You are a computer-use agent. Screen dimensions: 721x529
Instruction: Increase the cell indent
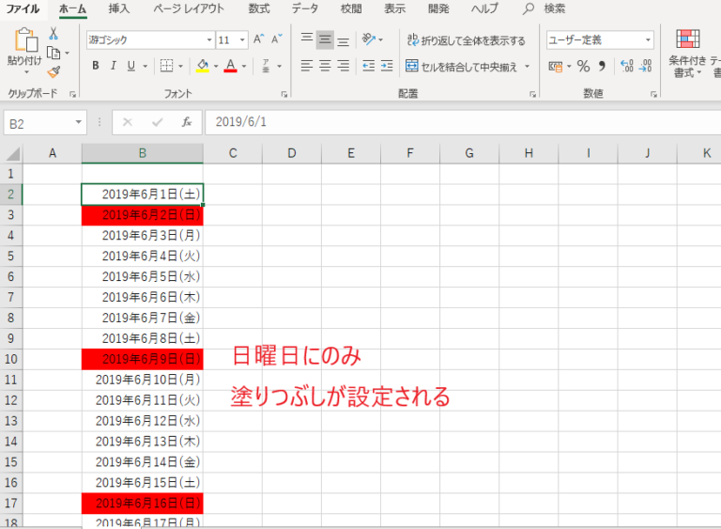387,66
